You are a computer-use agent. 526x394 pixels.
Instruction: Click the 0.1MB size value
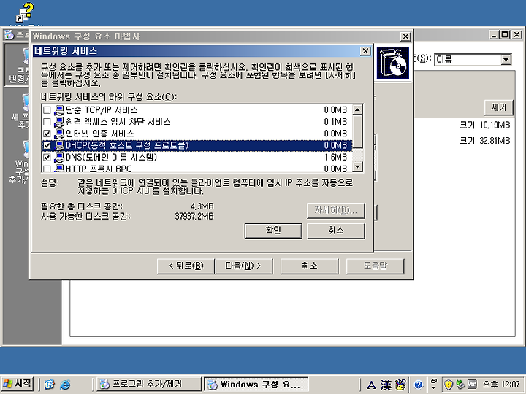click(x=335, y=122)
